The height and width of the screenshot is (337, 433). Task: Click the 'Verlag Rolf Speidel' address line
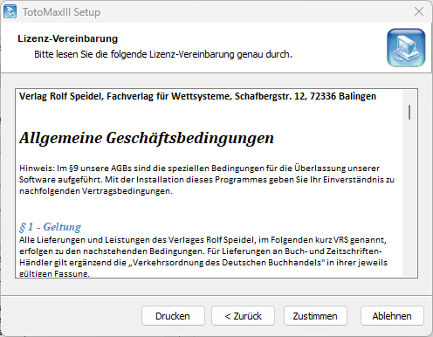(197, 96)
